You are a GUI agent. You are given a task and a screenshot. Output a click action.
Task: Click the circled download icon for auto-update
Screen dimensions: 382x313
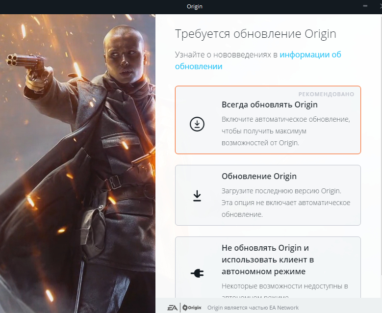(197, 124)
